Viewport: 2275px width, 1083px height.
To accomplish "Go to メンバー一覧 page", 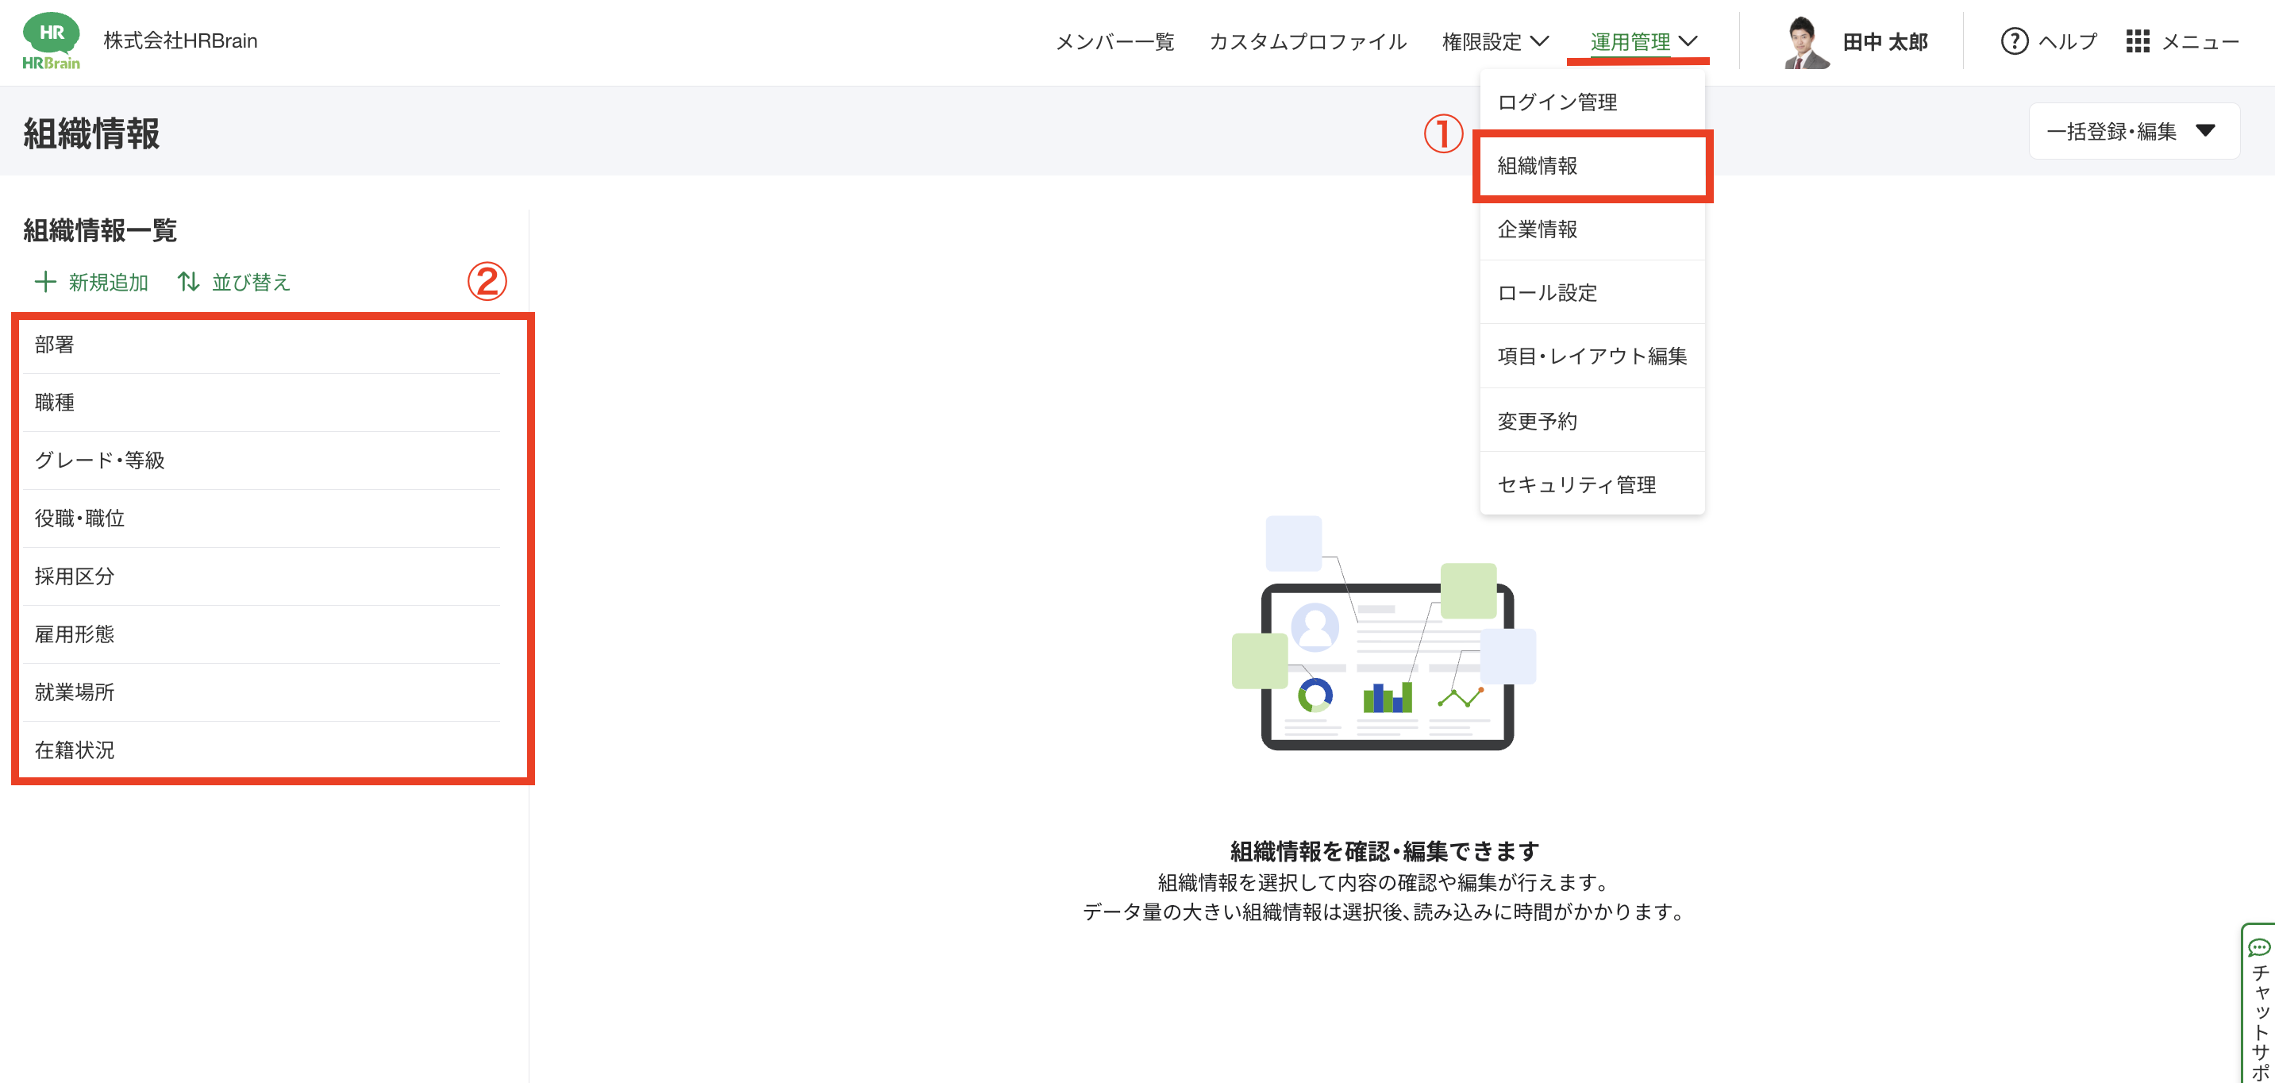I will point(1114,41).
